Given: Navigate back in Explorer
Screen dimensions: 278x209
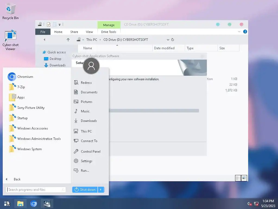Looking at the screenshot, I should [x=44, y=40].
